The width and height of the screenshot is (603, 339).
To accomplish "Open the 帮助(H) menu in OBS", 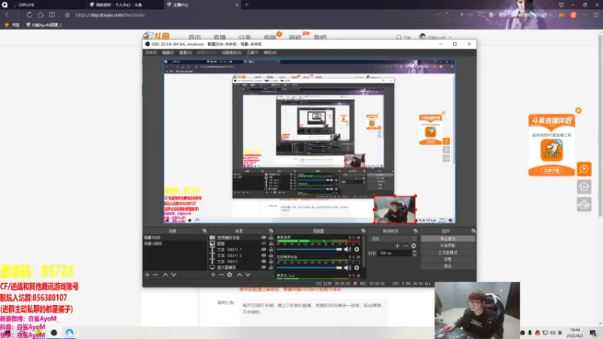I will coord(270,53).
